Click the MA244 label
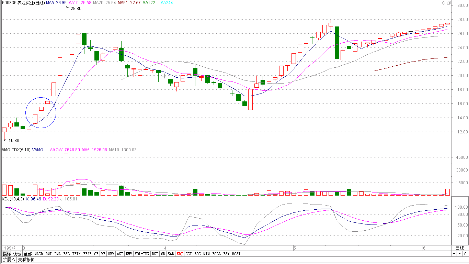Image resolution: width=469 pixels, height=264 pixels. click(168, 3)
